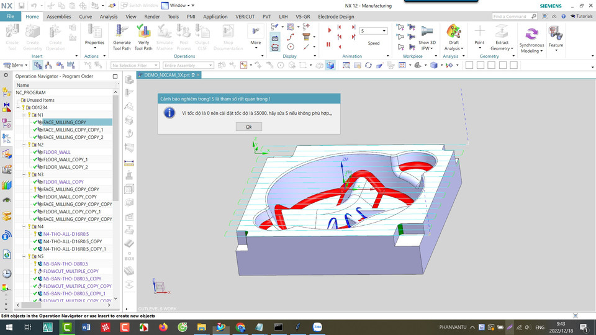
Task: Click the Switch Window button
Action: click(x=140, y=6)
